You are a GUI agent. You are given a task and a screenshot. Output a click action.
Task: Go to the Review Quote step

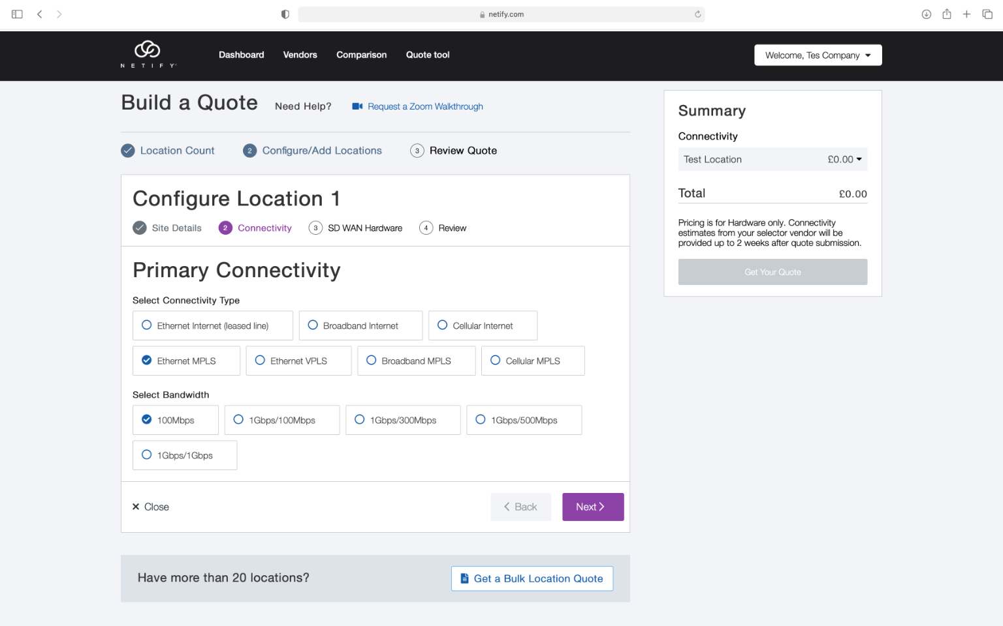click(463, 151)
